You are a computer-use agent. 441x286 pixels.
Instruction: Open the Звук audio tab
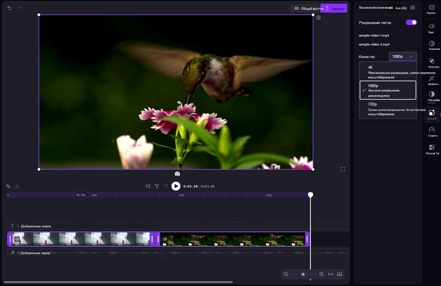coord(432,28)
